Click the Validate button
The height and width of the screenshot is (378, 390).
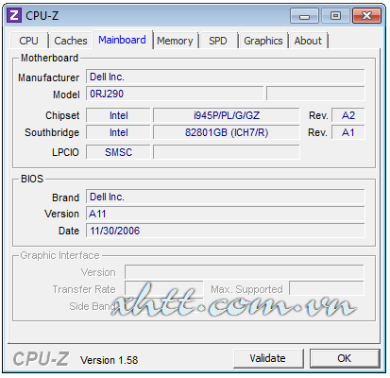(268, 358)
